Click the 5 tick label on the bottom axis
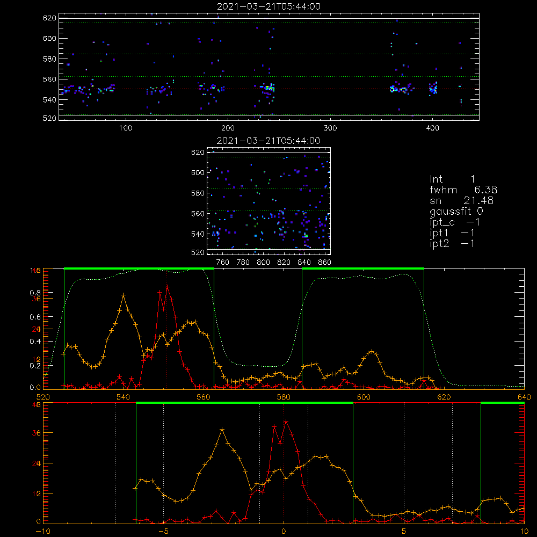Screen dimensions: 537x537 coord(404,531)
